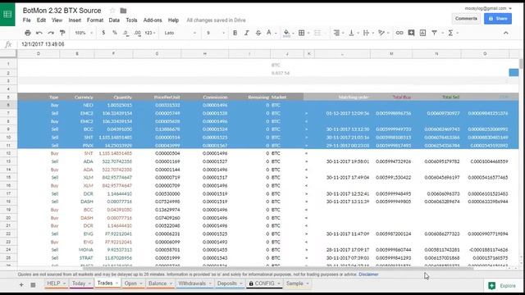Open Google Sheets home icon

[7, 14]
